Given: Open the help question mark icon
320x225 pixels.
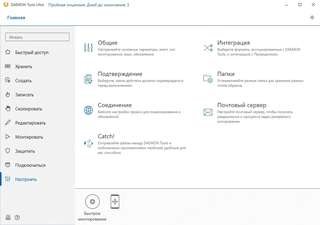Looking at the screenshot, I should 17,217.
